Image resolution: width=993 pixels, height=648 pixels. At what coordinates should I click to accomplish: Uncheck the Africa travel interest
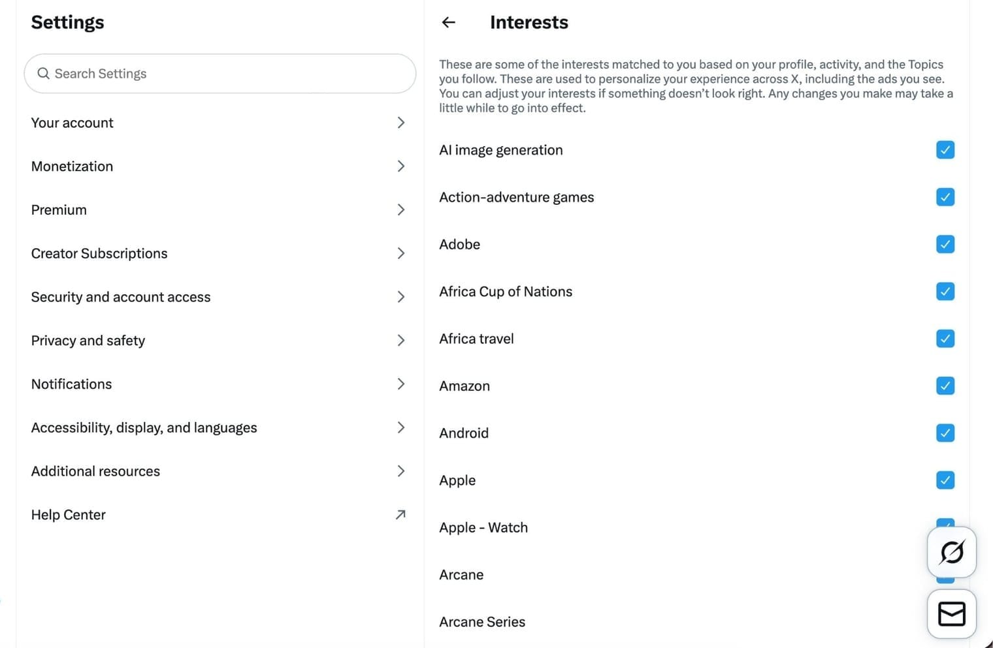945,338
